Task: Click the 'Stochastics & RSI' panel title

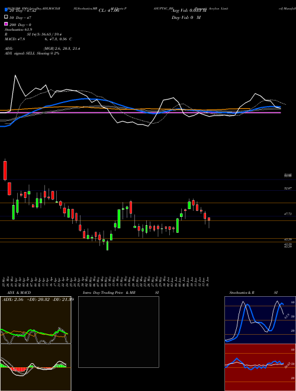Action: 253,293
